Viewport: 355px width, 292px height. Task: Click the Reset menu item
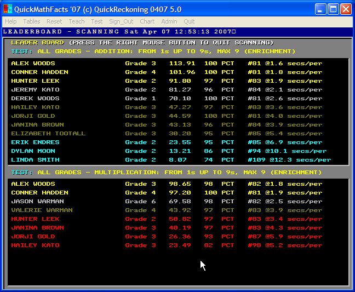click(54, 21)
